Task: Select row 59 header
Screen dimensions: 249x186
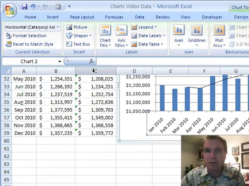Action: [x=6, y=133]
